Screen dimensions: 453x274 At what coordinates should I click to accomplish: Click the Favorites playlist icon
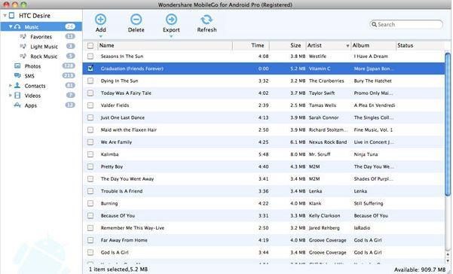23,37
